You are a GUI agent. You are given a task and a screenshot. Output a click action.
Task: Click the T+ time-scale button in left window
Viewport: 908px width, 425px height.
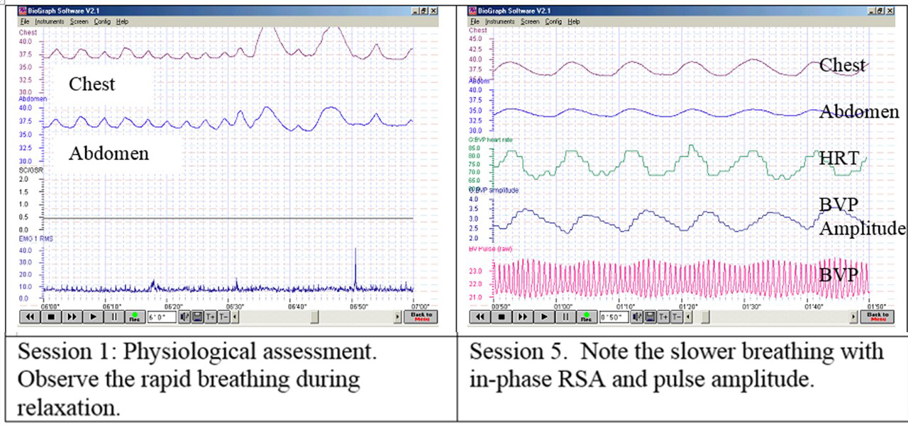[x=210, y=317]
